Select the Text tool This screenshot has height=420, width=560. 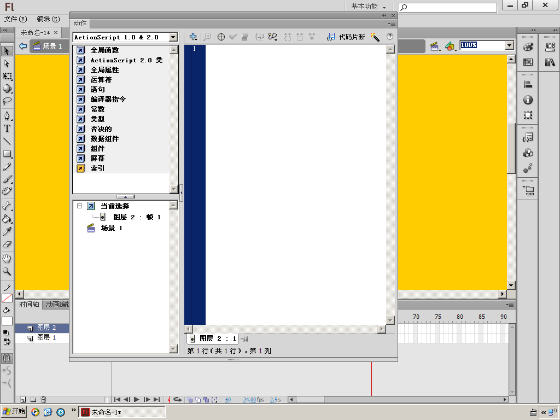pyautogui.click(x=7, y=129)
